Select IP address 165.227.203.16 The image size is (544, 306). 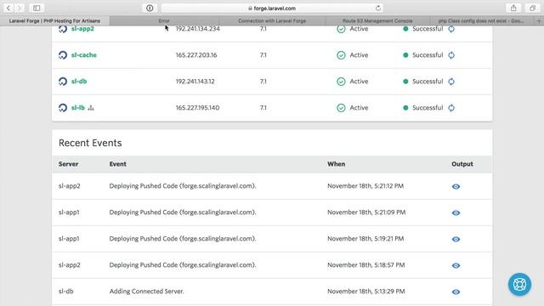[x=196, y=54]
